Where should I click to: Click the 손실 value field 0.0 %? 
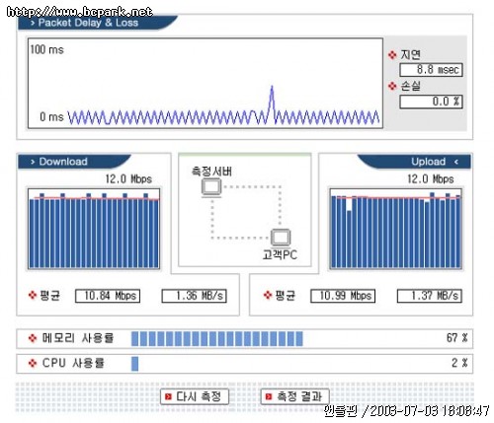(x=431, y=102)
